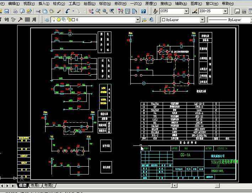The width and height of the screenshot is (252, 193).
Task: Toggle the layer 0 lightbulb on/off
Action: (x=54, y=20)
